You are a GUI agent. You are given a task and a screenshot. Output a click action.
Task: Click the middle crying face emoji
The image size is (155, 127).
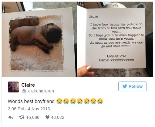[80, 101]
